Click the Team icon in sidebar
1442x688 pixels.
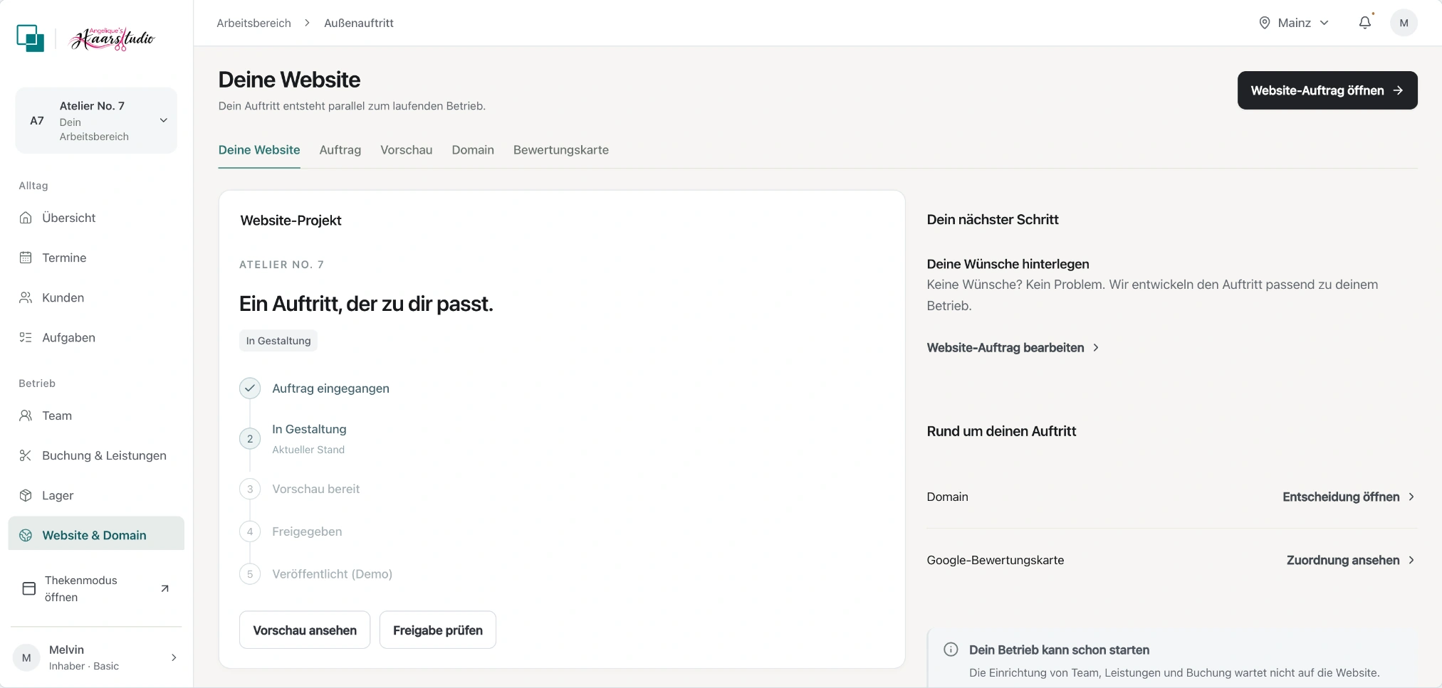[x=26, y=416]
